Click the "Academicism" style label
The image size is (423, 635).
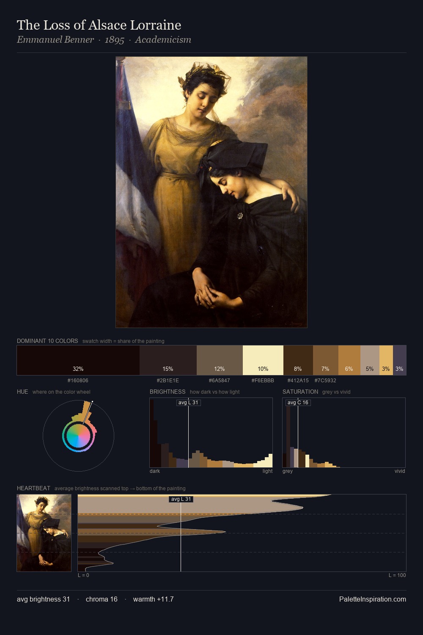pos(163,40)
